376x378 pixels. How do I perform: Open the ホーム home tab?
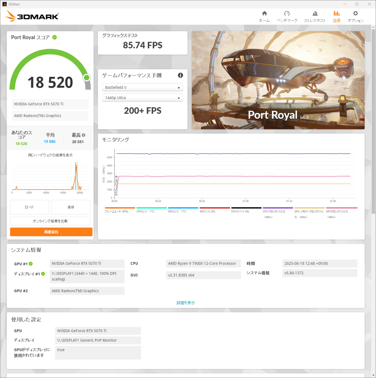pyautogui.click(x=264, y=16)
